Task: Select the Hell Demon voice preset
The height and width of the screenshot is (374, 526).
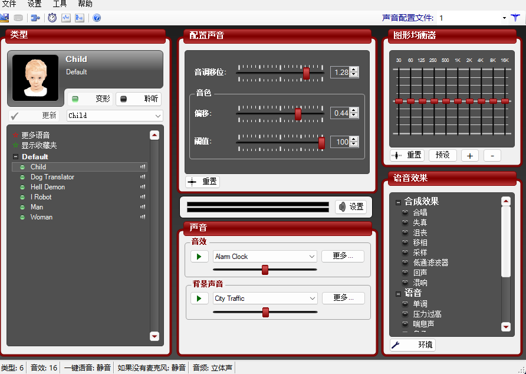Action: [48, 186]
